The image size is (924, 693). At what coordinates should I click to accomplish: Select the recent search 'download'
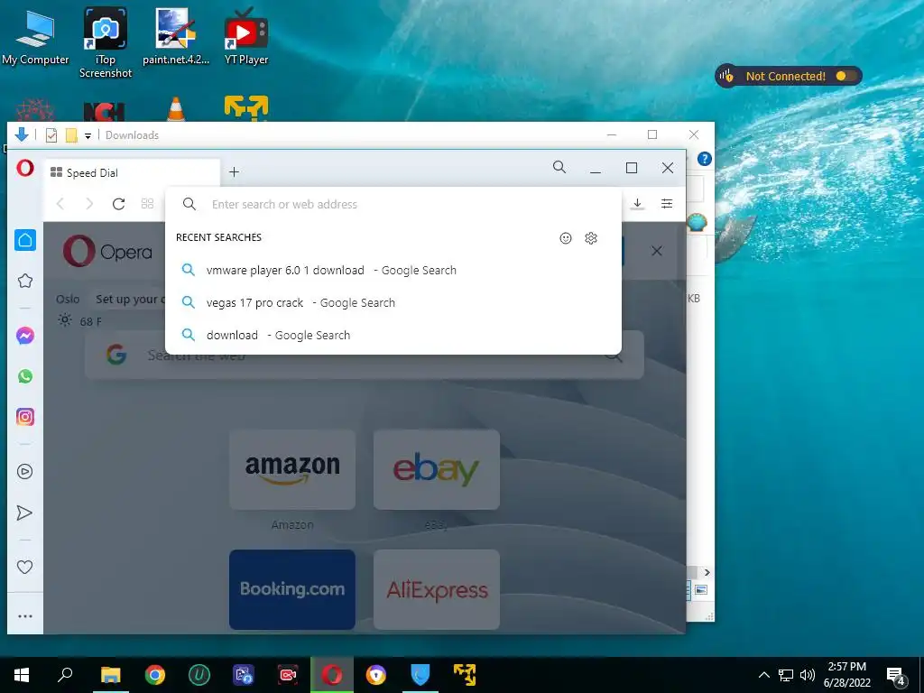point(393,336)
